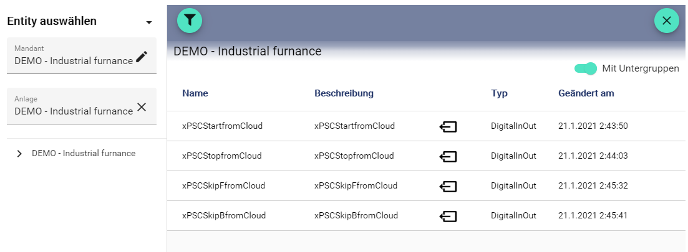This screenshot has width=688, height=252.
Task: Sort by the Typ column header
Action: [x=499, y=93]
